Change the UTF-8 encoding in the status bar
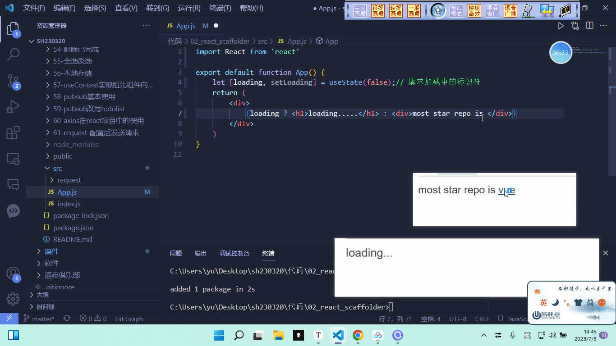616x346 pixels. coord(458,319)
